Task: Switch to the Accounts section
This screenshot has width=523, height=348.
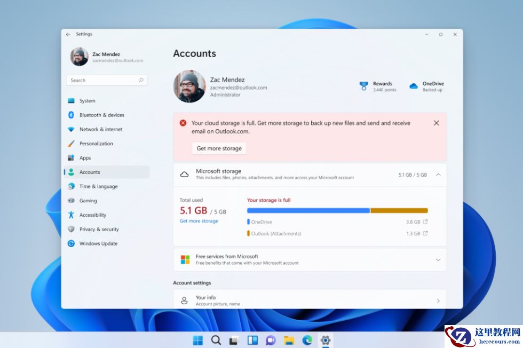Action: coord(90,172)
